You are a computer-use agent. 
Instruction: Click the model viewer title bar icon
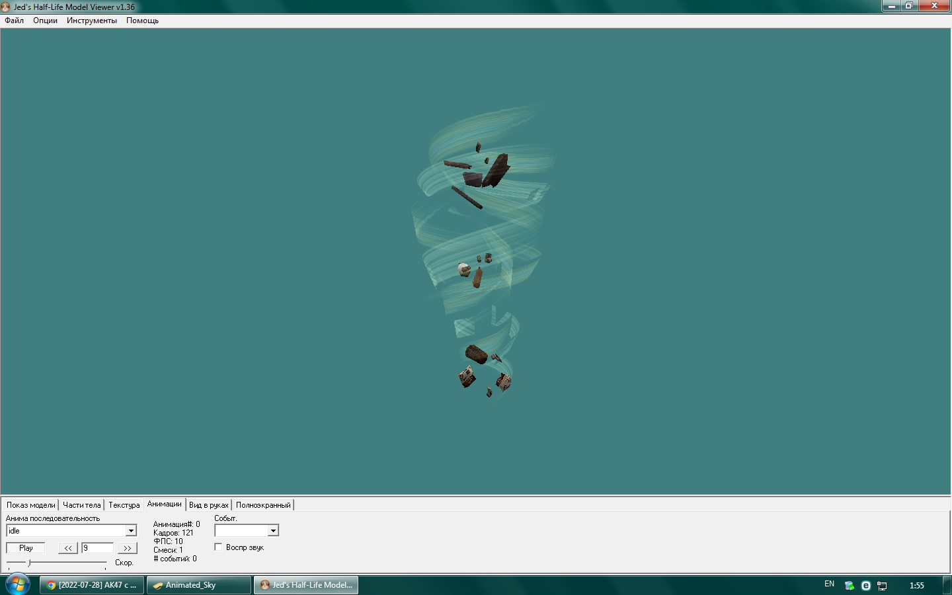tap(5, 7)
